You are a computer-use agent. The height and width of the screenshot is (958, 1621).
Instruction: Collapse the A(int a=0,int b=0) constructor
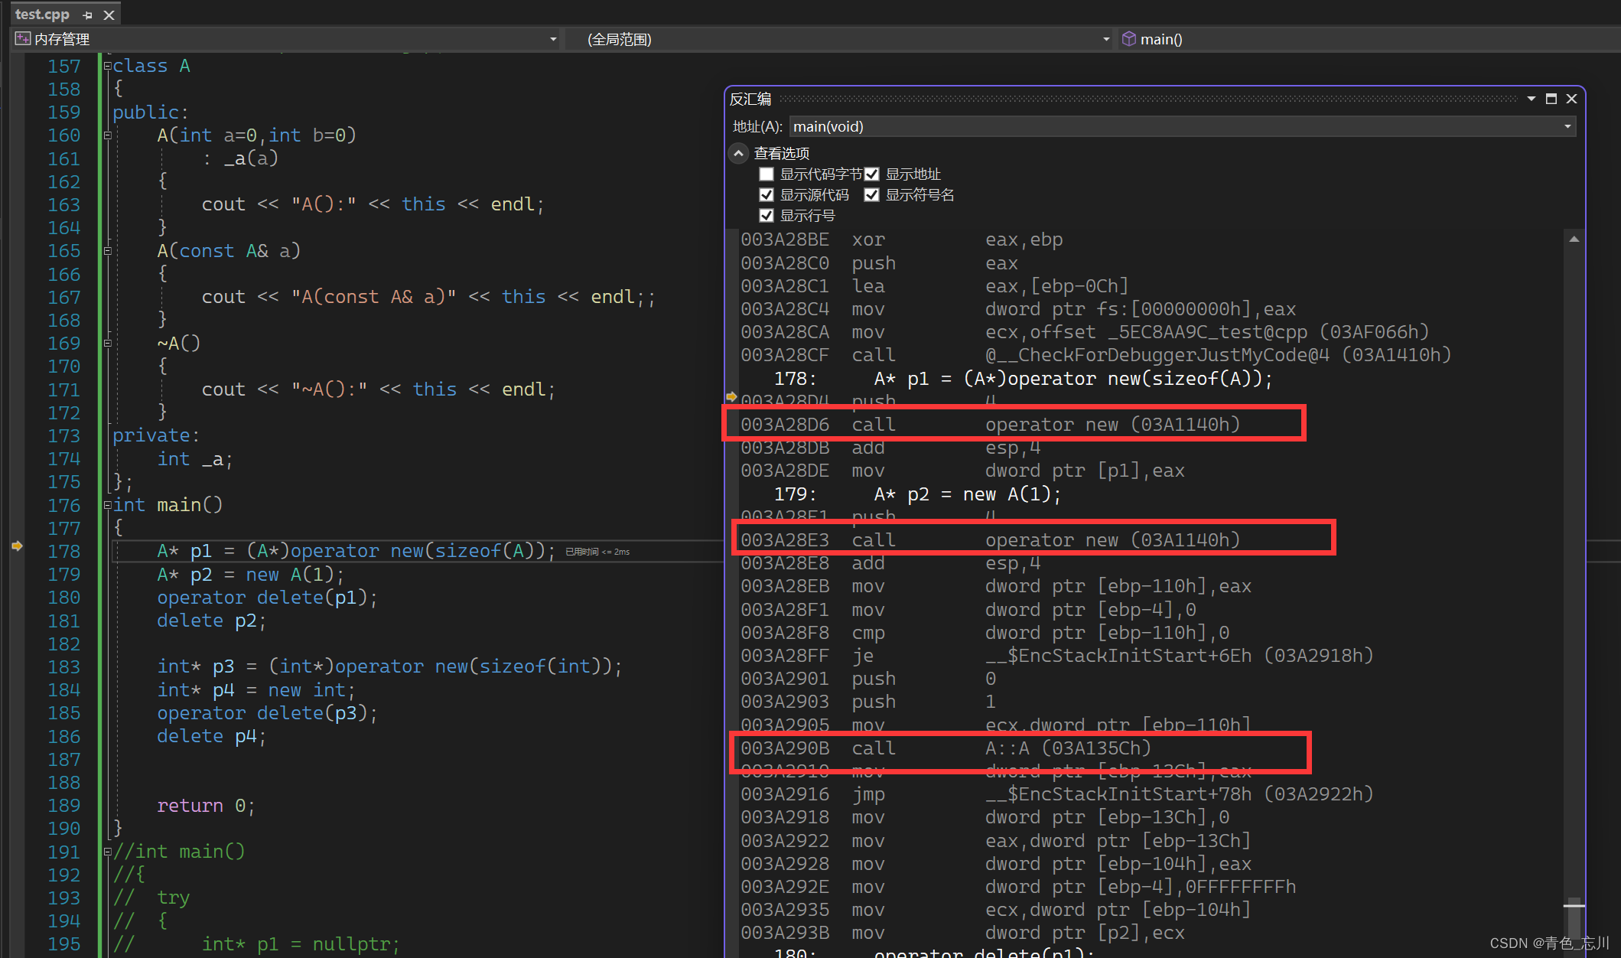107,135
